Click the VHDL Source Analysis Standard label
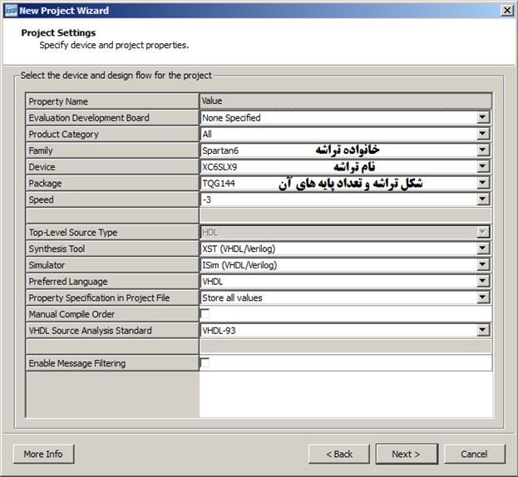 pyautogui.click(x=90, y=331)
